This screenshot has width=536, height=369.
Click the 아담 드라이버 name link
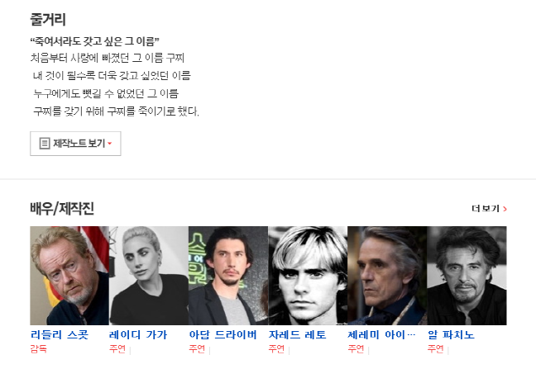pos(223,335)
